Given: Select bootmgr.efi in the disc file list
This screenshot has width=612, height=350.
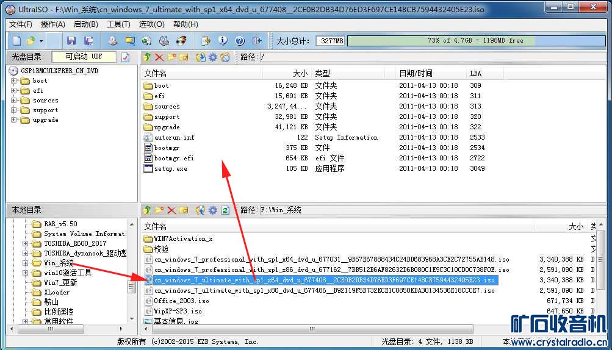Looking at the screenshot, I should [x=174, y=158].
